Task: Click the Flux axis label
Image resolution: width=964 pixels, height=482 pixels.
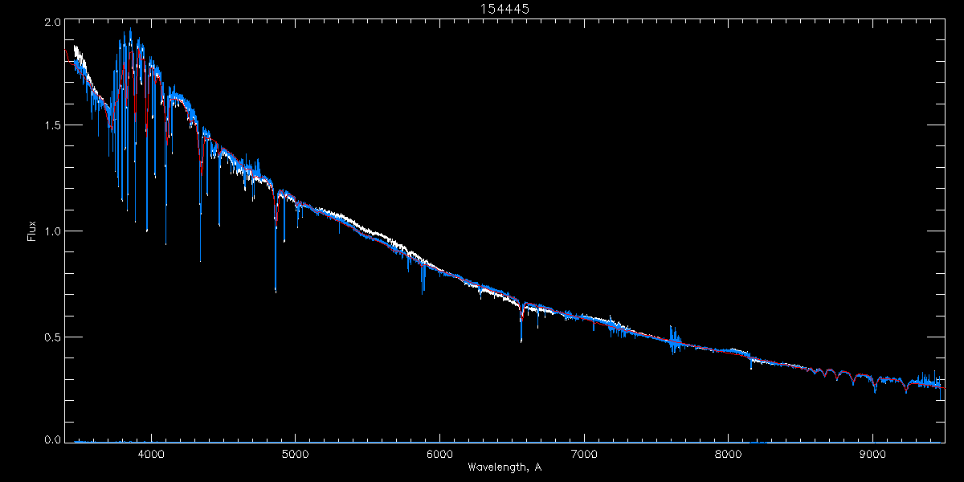Action: (32, 231)
